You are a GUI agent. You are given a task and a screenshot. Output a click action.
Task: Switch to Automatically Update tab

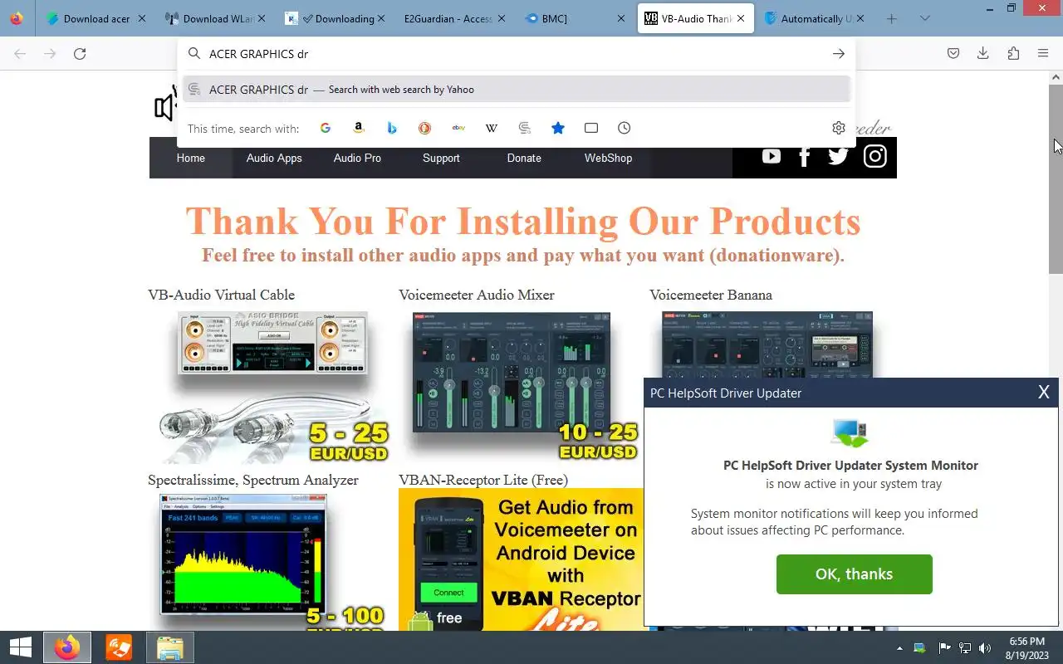(814, 18)
